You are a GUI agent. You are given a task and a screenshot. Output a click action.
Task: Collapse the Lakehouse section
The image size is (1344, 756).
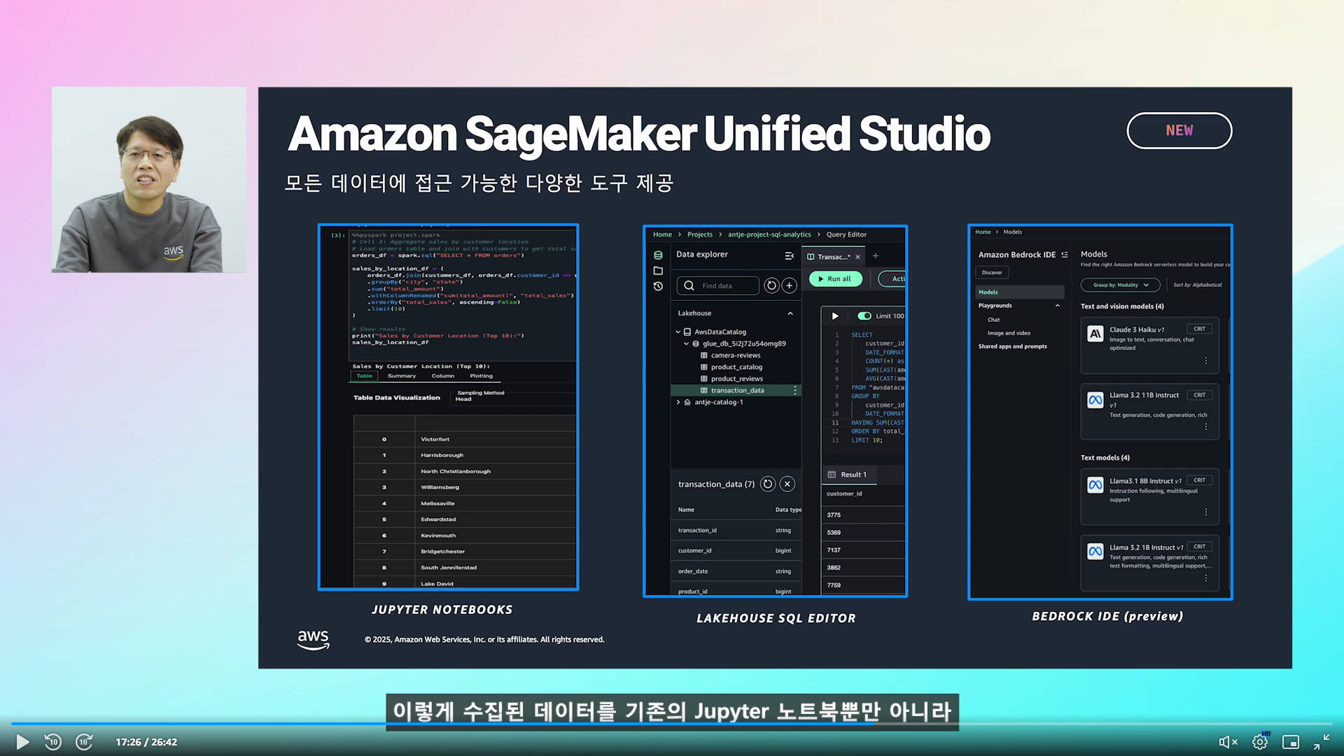coord(790,314)
